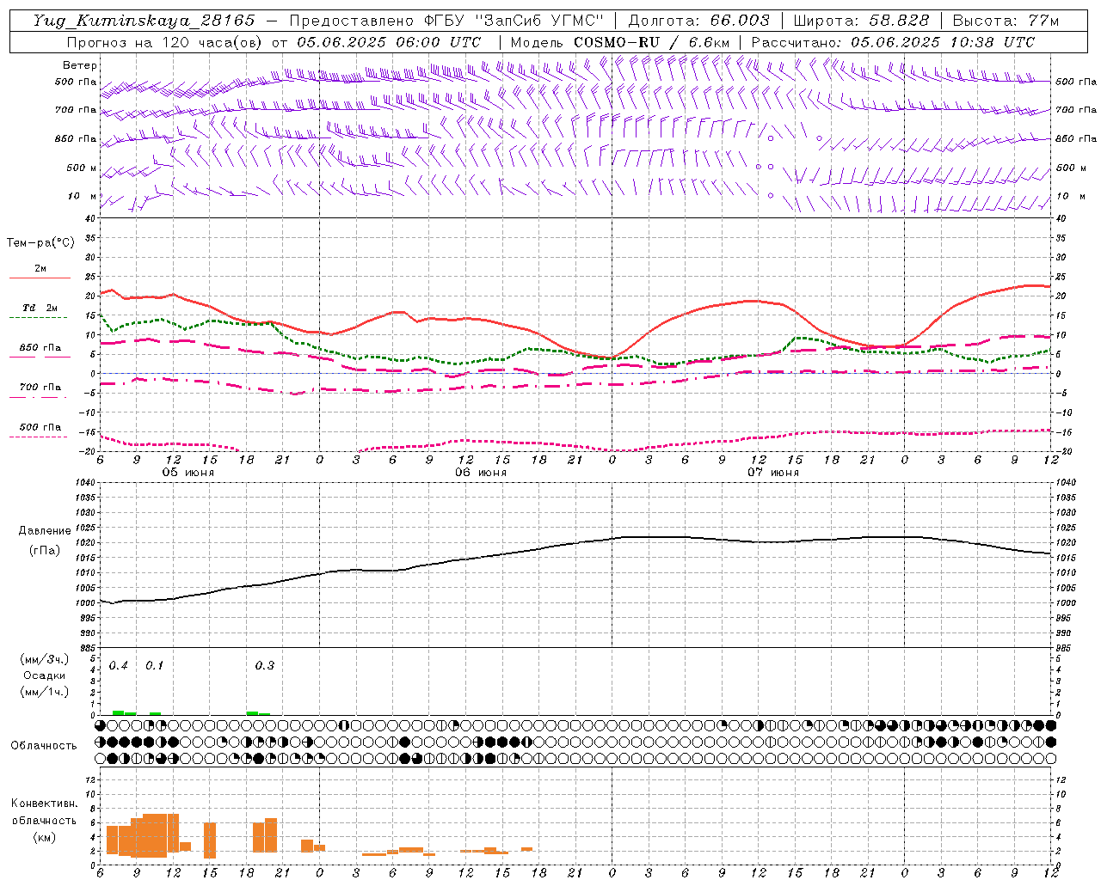This screenshot has height=880, width=1101.
Task: Click the 0.1 precipitation value
Action: (x=154, y=666)
